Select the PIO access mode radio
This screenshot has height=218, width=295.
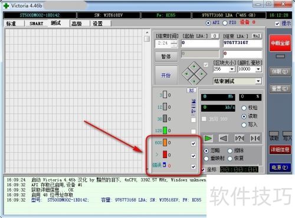coord(225,23)
